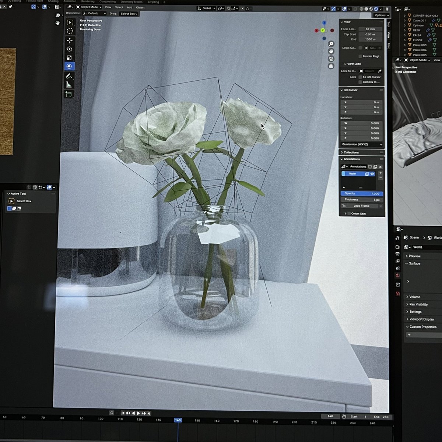Switch perspective/orthographic with grid gizmo
The height and width of the screenshot is (442, 442).
tap(331, 66)
